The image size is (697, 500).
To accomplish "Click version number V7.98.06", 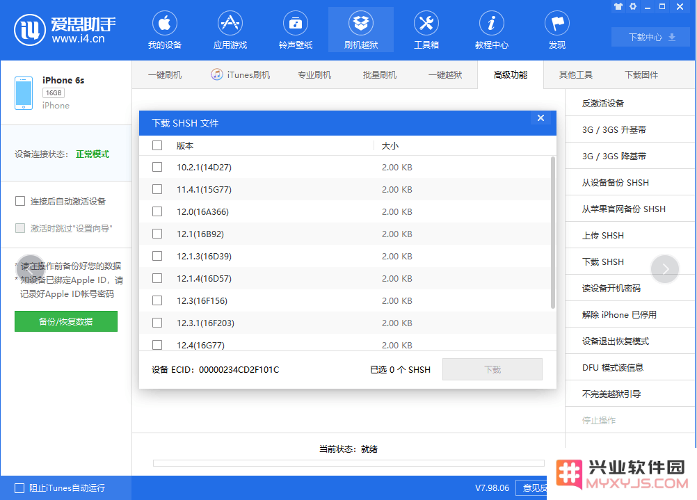I will point(492,488).
